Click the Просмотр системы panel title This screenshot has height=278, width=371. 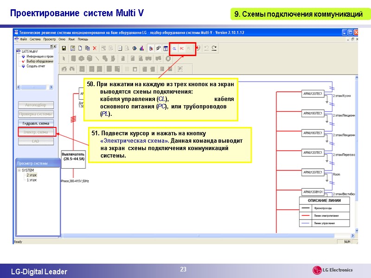[32, 164]
